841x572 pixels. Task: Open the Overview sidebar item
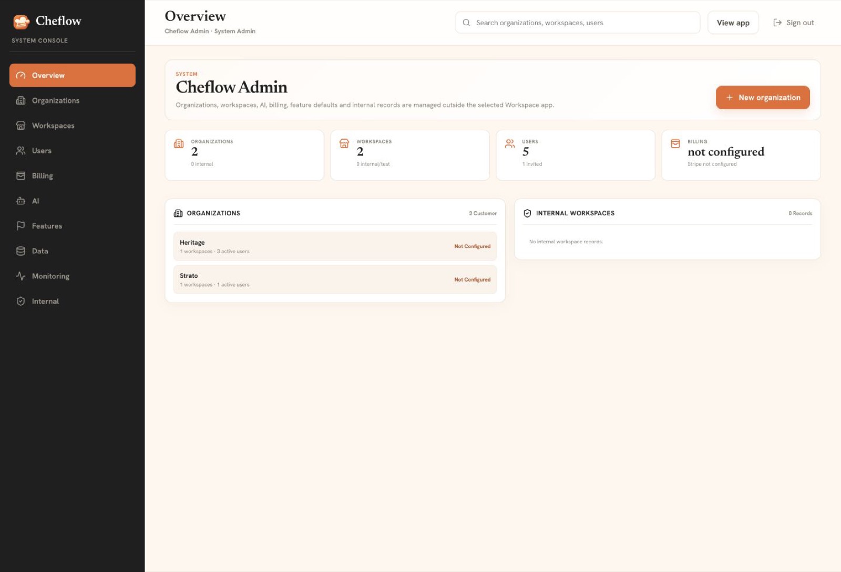click(x=73, y=76)
